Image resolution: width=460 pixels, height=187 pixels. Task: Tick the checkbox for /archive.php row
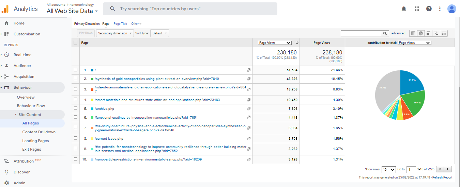pos(76,109)
